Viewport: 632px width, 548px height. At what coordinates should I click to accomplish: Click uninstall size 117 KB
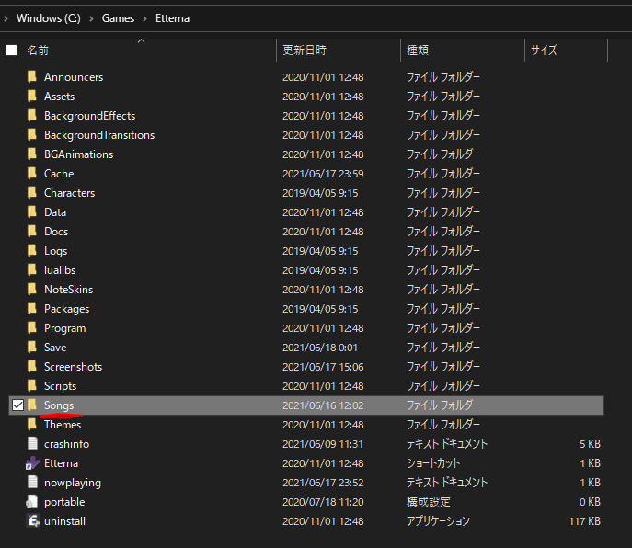tap(585, 521)
